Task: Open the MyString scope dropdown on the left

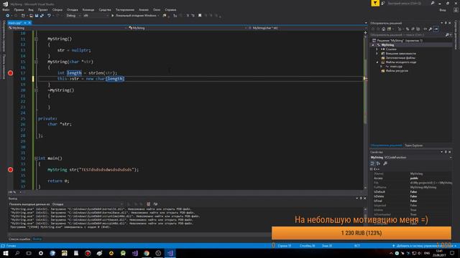Action: (68, 28)
